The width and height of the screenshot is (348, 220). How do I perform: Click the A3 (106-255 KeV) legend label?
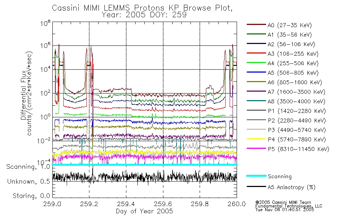tap(293, 54)
